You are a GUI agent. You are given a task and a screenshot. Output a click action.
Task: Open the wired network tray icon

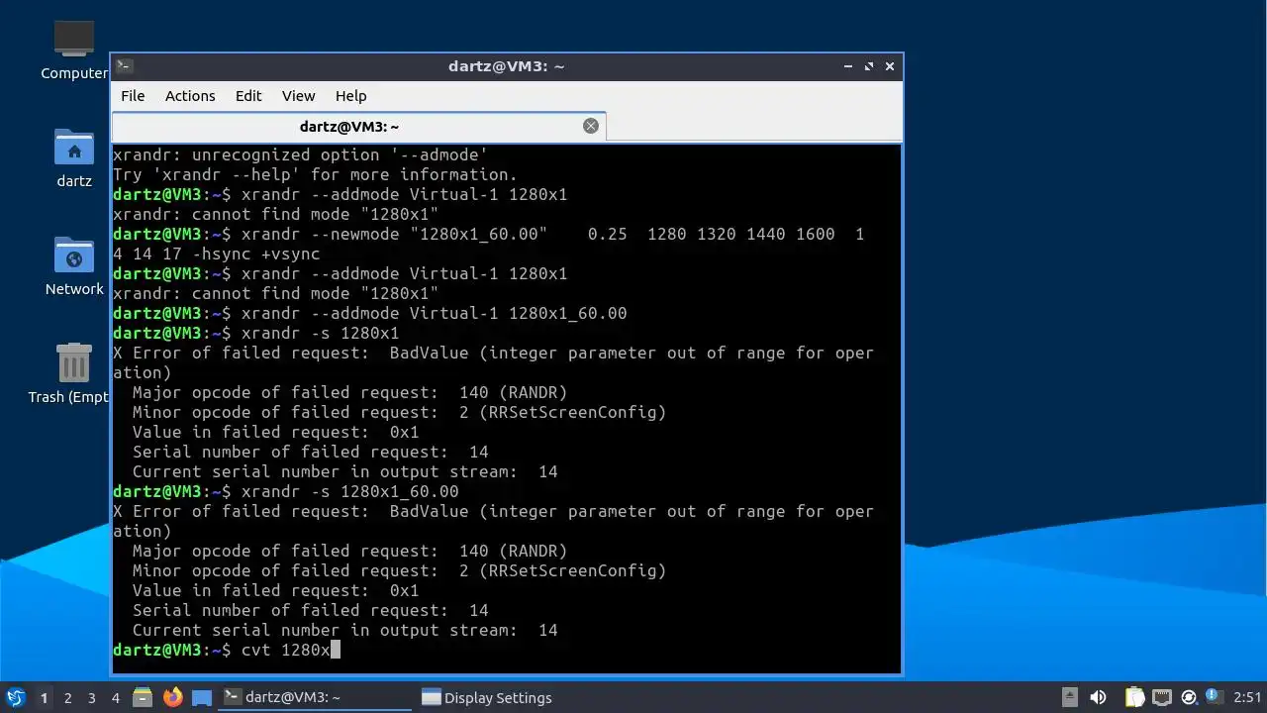pyautogui.click(x=1162, y=697)
